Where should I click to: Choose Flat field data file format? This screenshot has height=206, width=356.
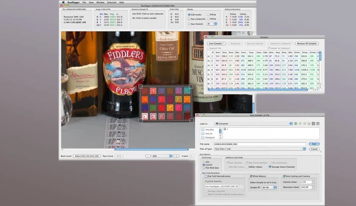click(204, 168)
